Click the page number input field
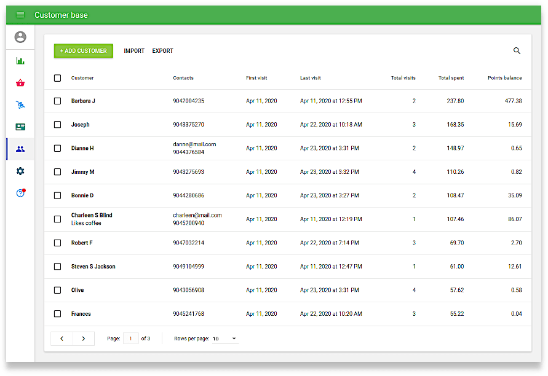Image resolution: width=548 pixels, height=376 pixels. coord(130,339)
